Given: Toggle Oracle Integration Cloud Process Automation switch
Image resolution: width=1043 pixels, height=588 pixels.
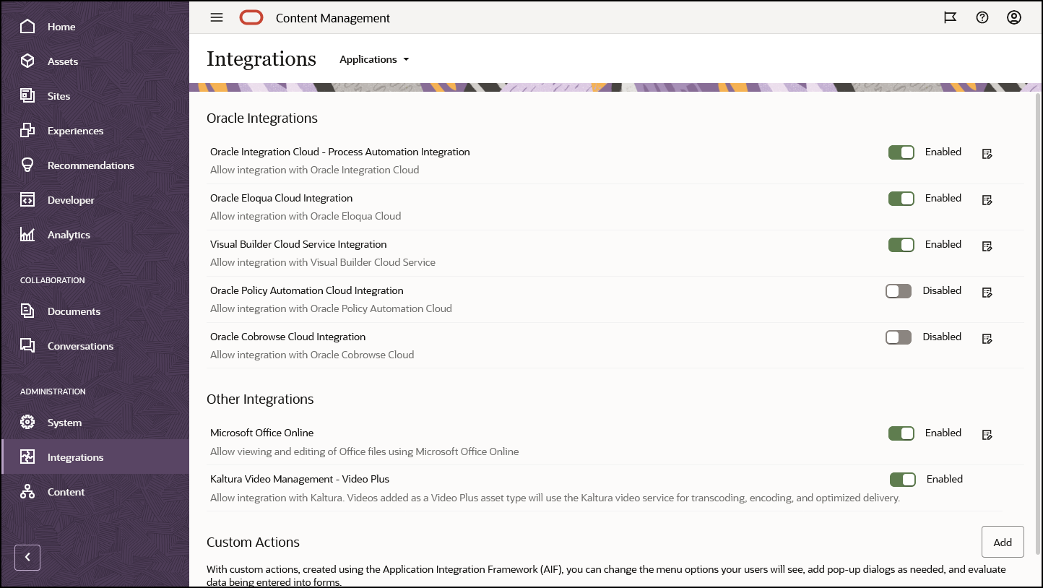Looking at the screenshot, I should (x=901, y=152).
